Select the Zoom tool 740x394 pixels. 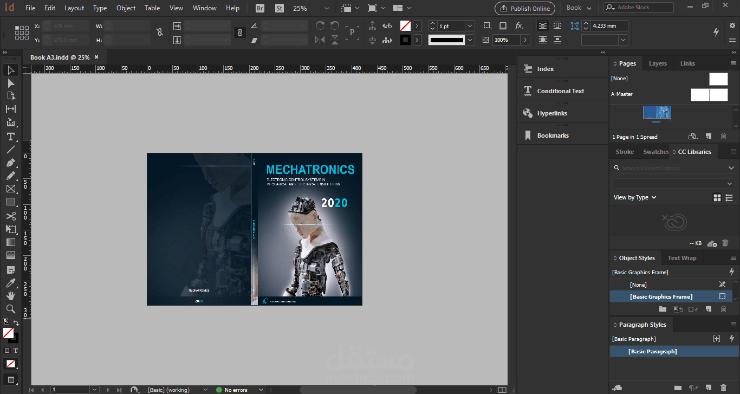pos(10,309)
